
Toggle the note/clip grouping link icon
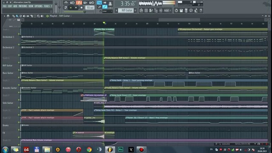tap(105, 7)
